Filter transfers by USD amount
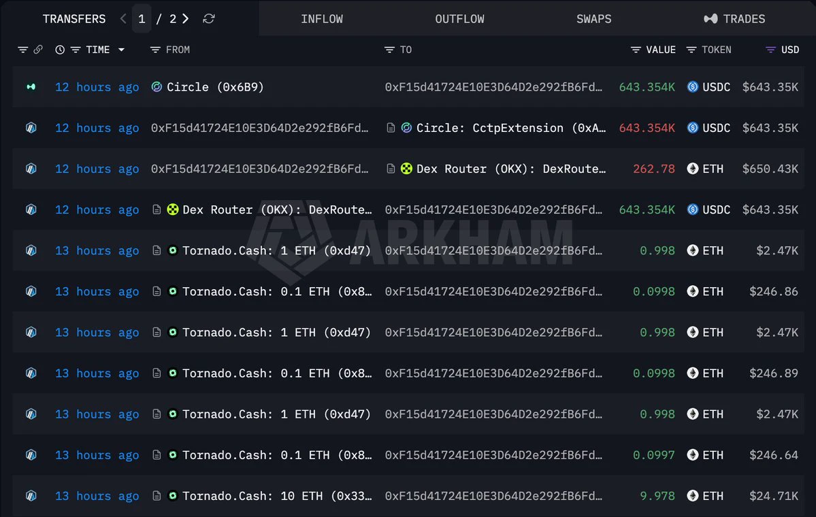 tap(770, 50)
